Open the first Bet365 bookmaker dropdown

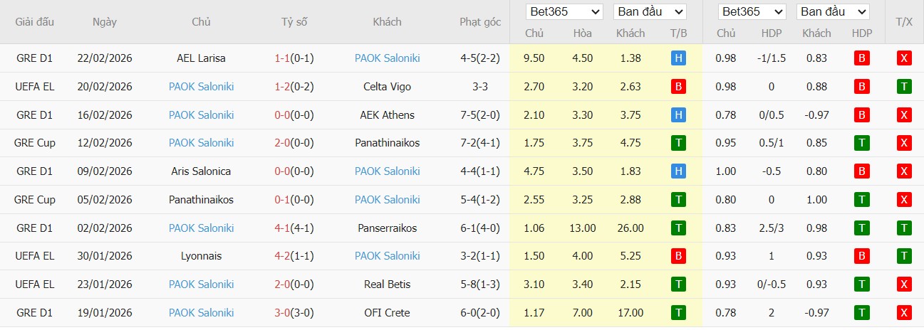click(564, 12)
